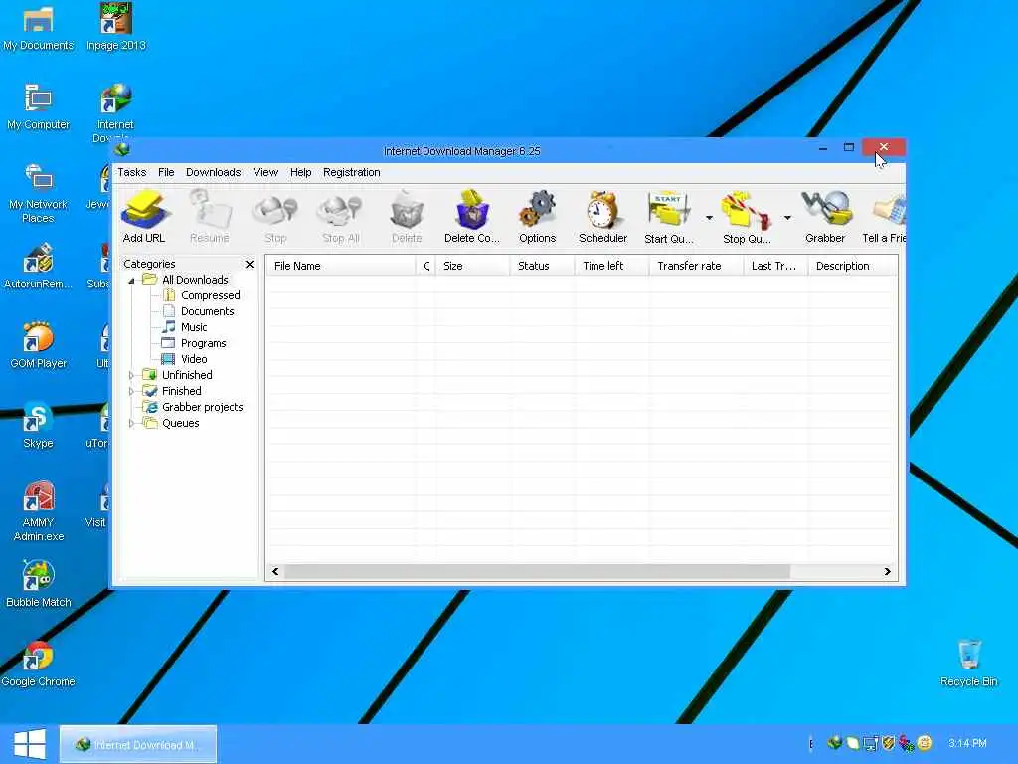The width and height of the screenshot is (1018, 764).
Task: Select the Bubble Match desktop icon
Action: click(x=39, y=583)
